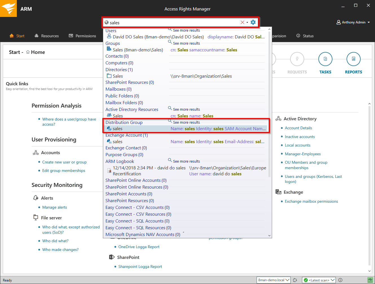Open the green activity monitor icon
Image resolution: width=375 pixels, height=284 pixels.
370,280
